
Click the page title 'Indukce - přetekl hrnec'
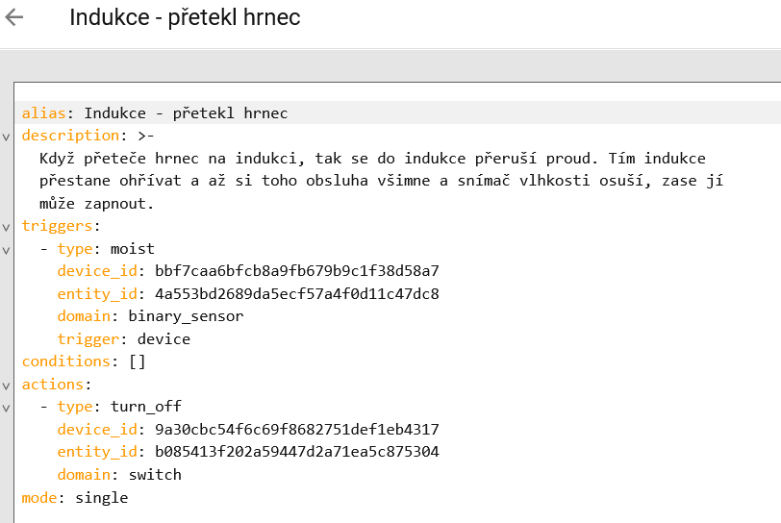pos(185,17)
